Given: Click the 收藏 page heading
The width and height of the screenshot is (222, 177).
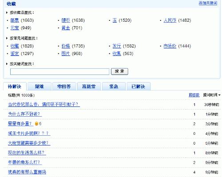Looking at the screenshot, I should point(11,4).
